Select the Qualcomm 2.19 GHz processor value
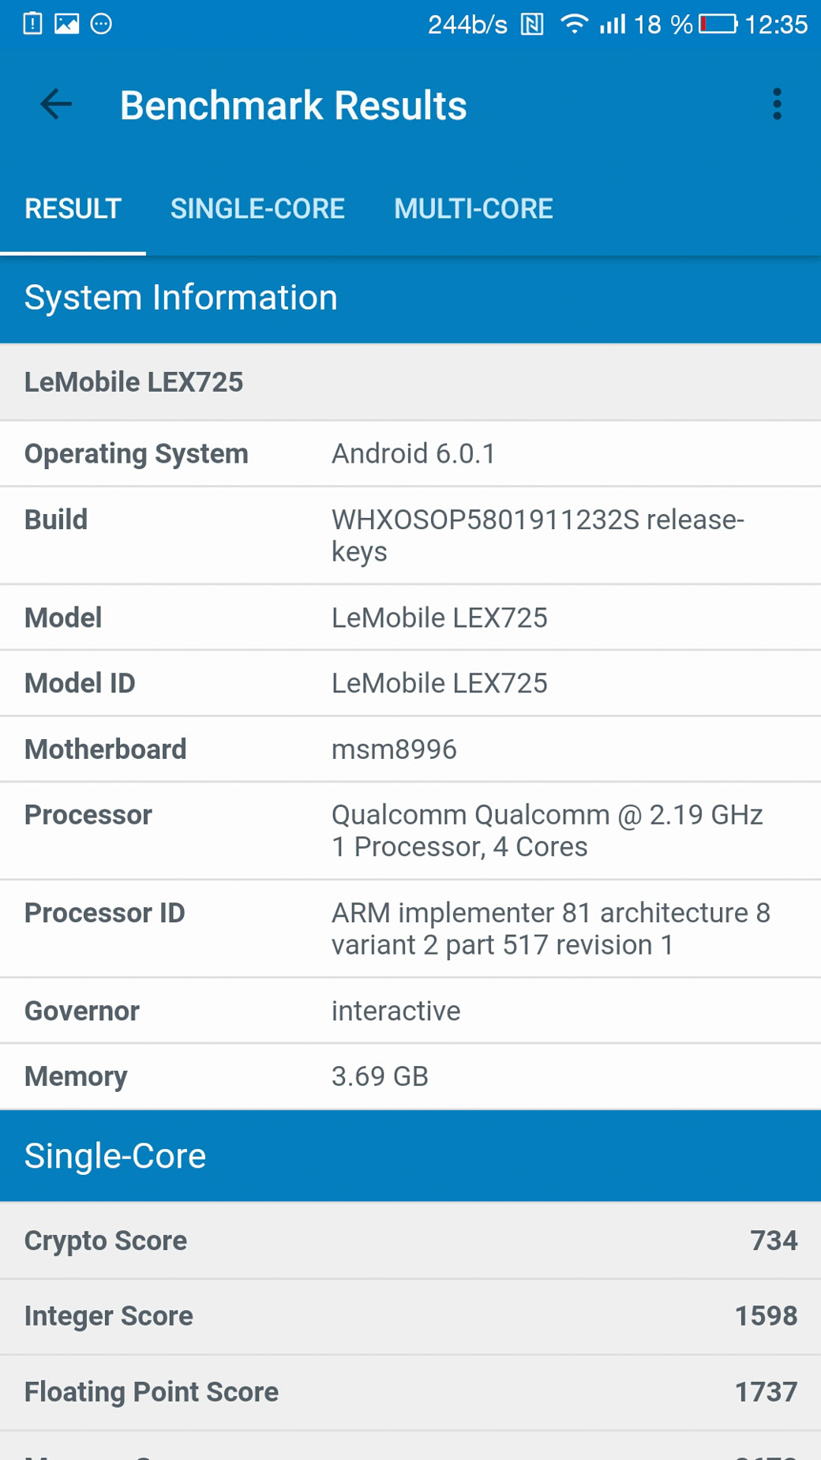This screenshot has width=821, height=1460. point(547,831)
